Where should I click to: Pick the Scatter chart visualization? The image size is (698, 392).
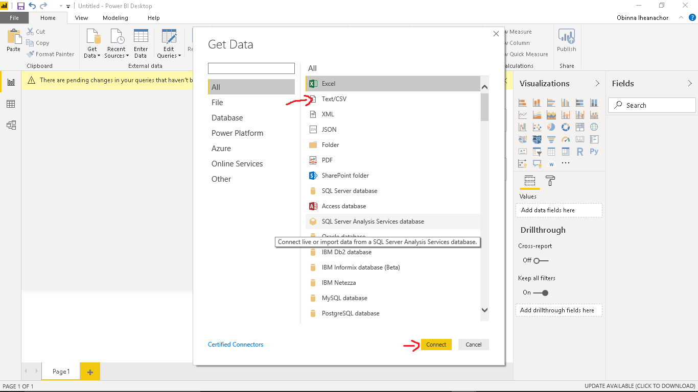click(x=537, y=127)
